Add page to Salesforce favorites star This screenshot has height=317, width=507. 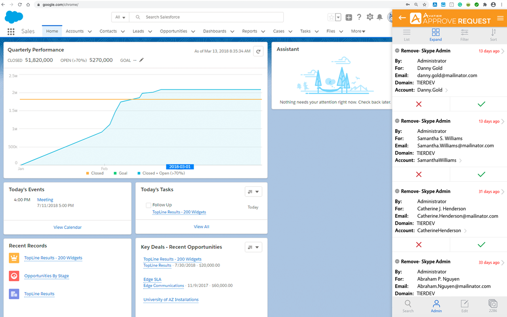click(x=331, y=17)
